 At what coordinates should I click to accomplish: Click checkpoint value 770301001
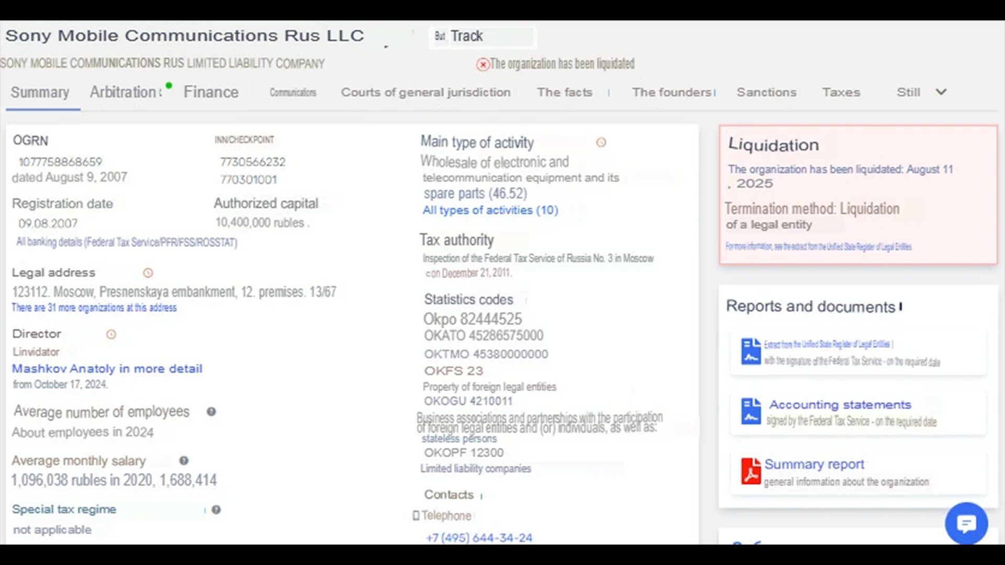click(x=248, y=180)
